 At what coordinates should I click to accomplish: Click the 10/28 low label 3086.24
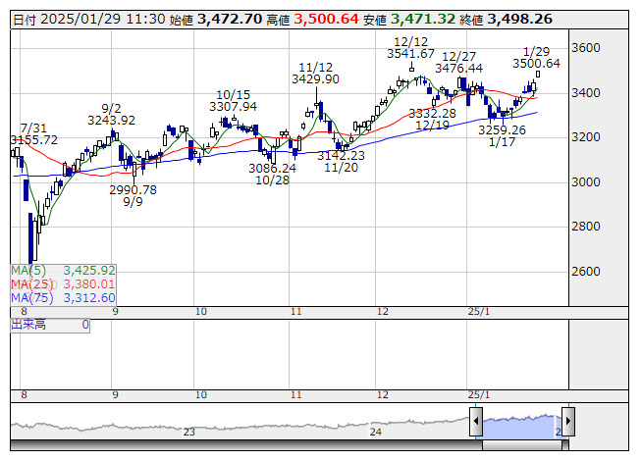pyautogui.click(x=272, y=169)
